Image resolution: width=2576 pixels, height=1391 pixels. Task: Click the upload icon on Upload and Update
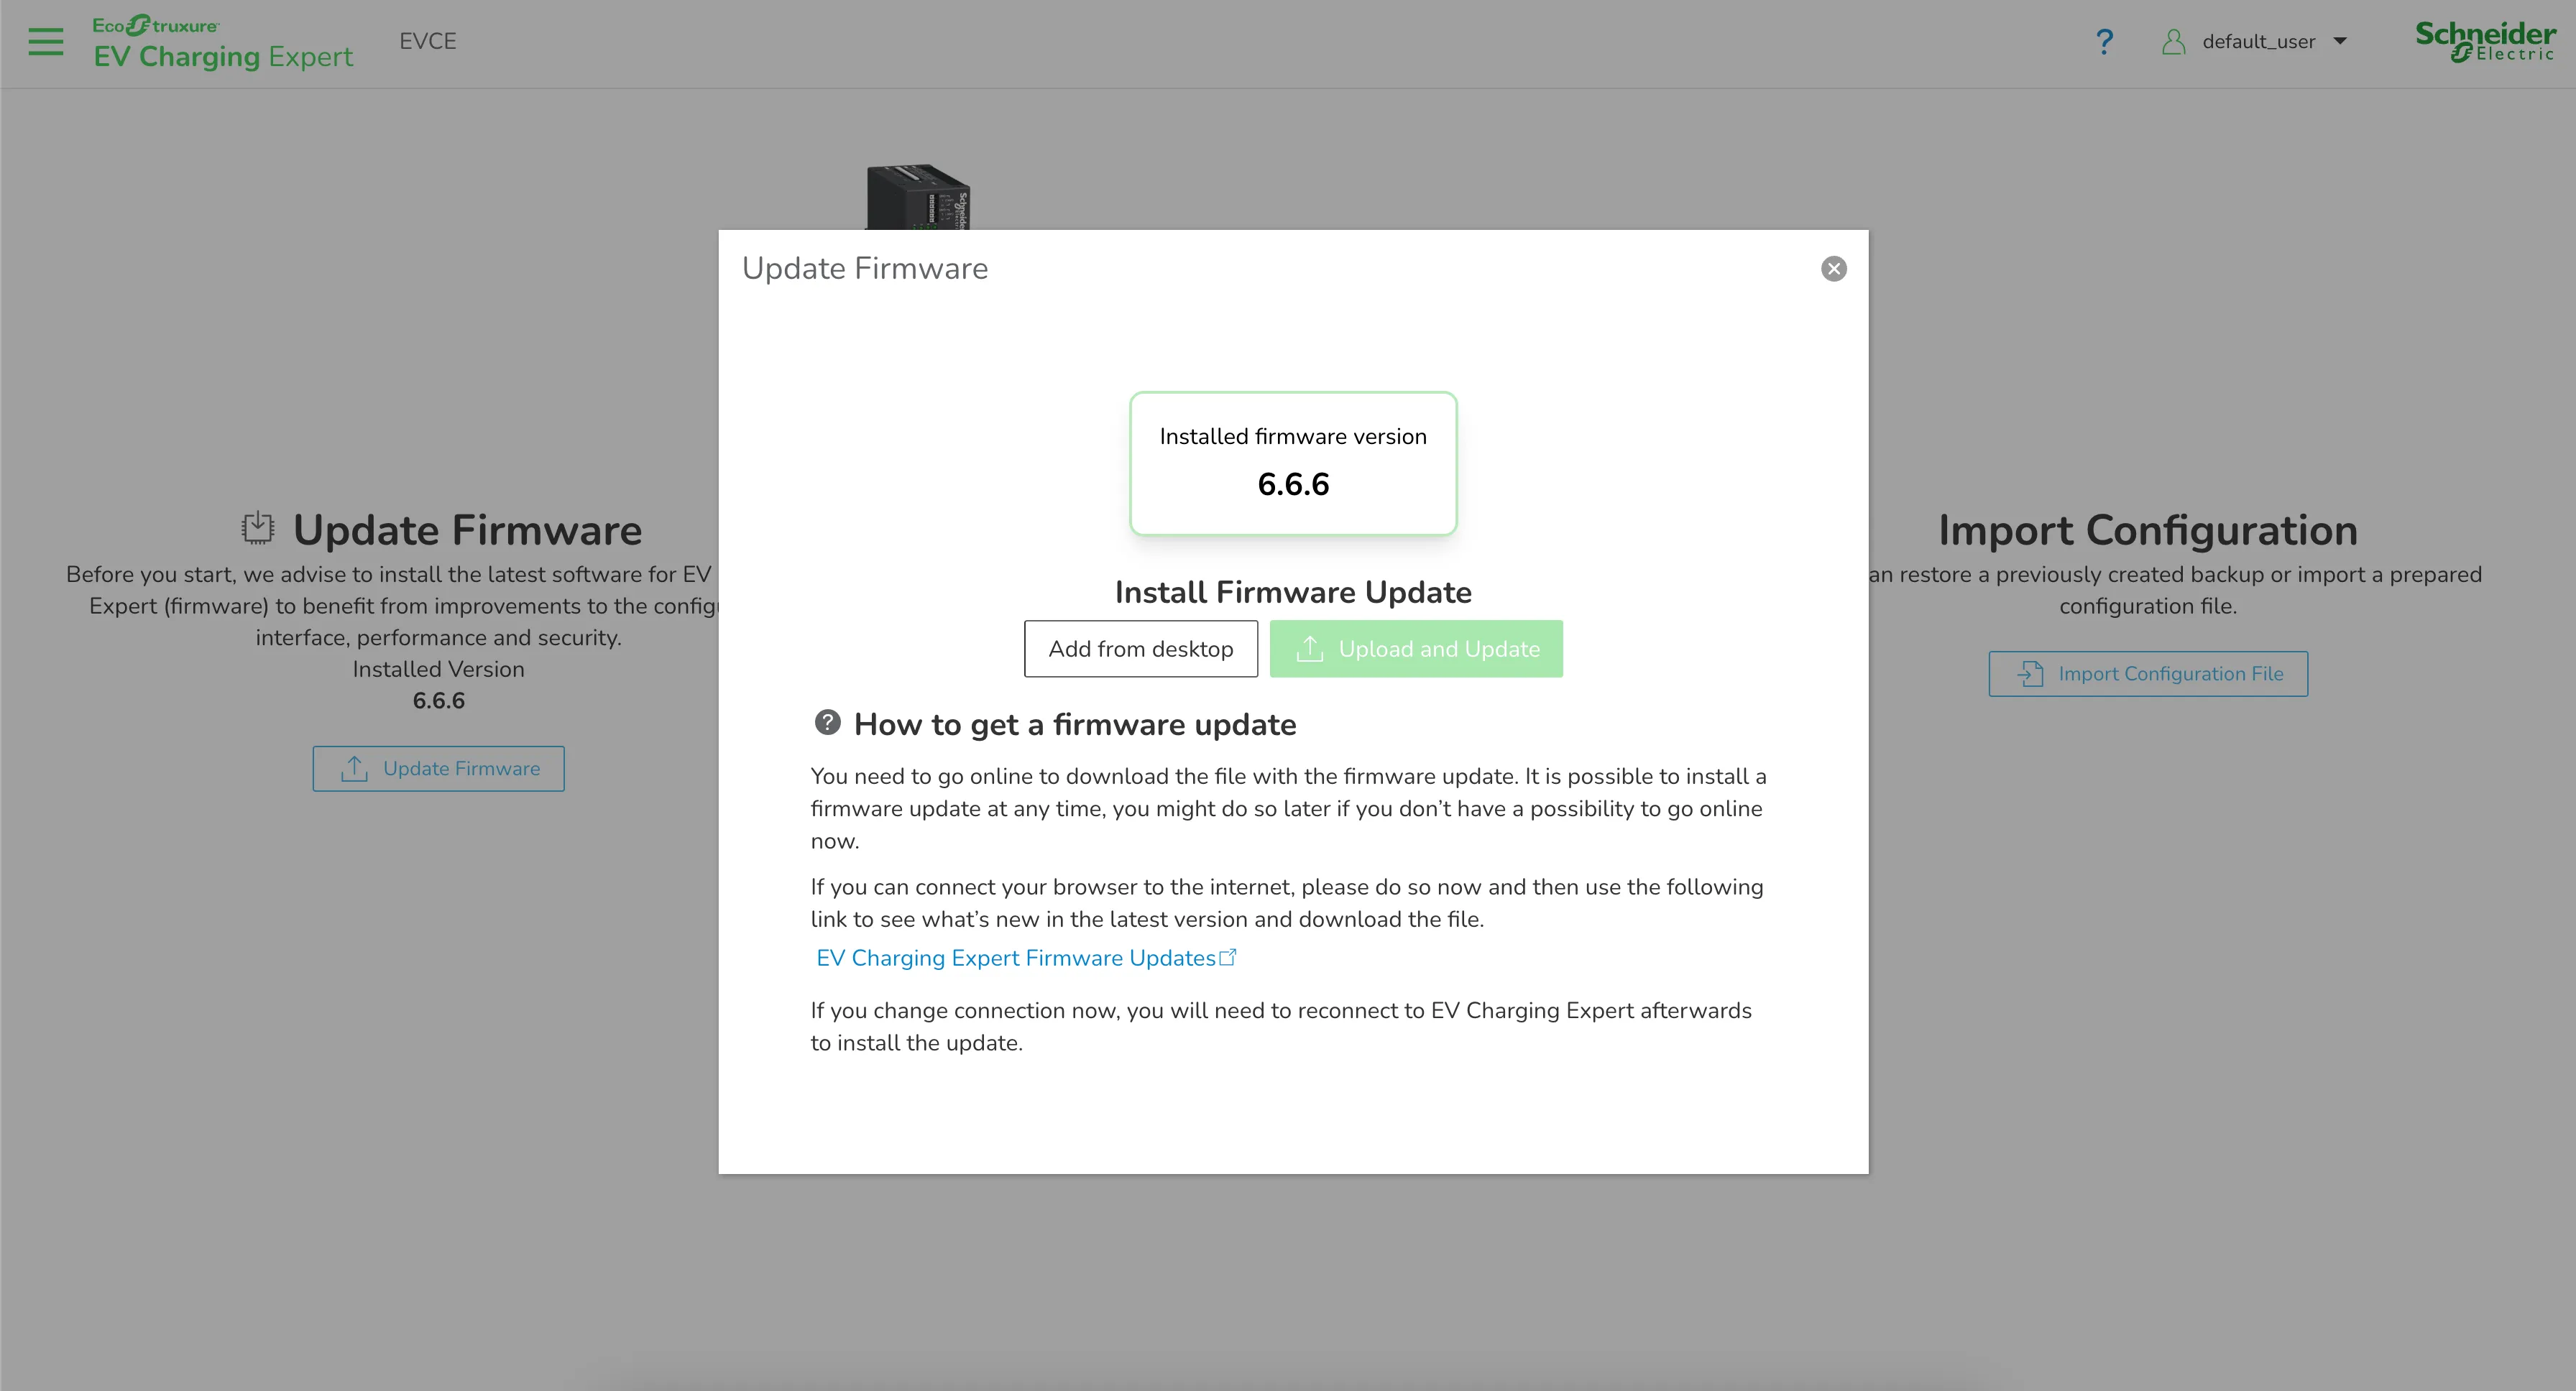(1309, 649)
